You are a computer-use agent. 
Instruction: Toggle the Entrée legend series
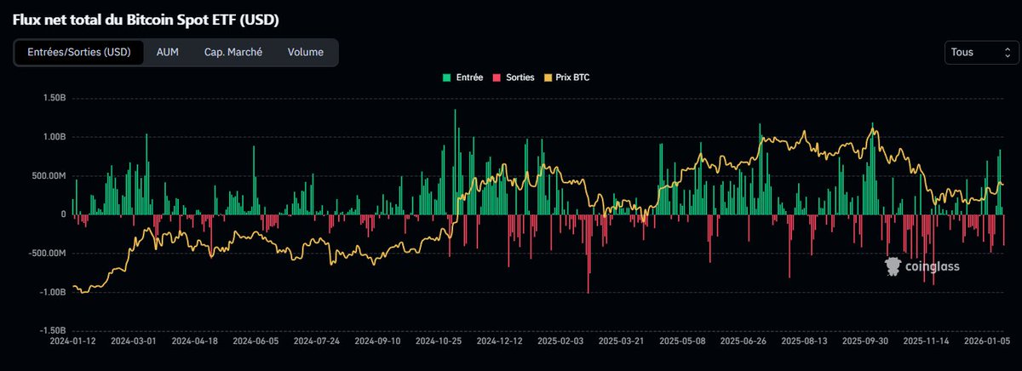(462, 77)
